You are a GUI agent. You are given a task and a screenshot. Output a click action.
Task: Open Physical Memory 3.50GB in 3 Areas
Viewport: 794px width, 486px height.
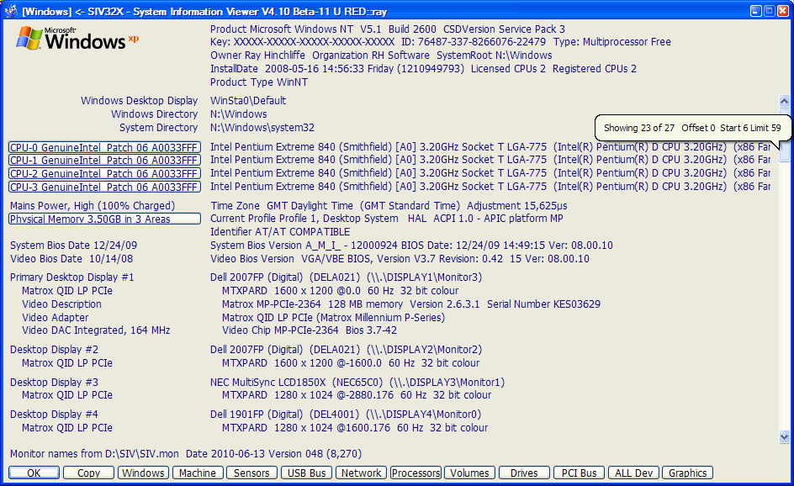tap(104, 219)
